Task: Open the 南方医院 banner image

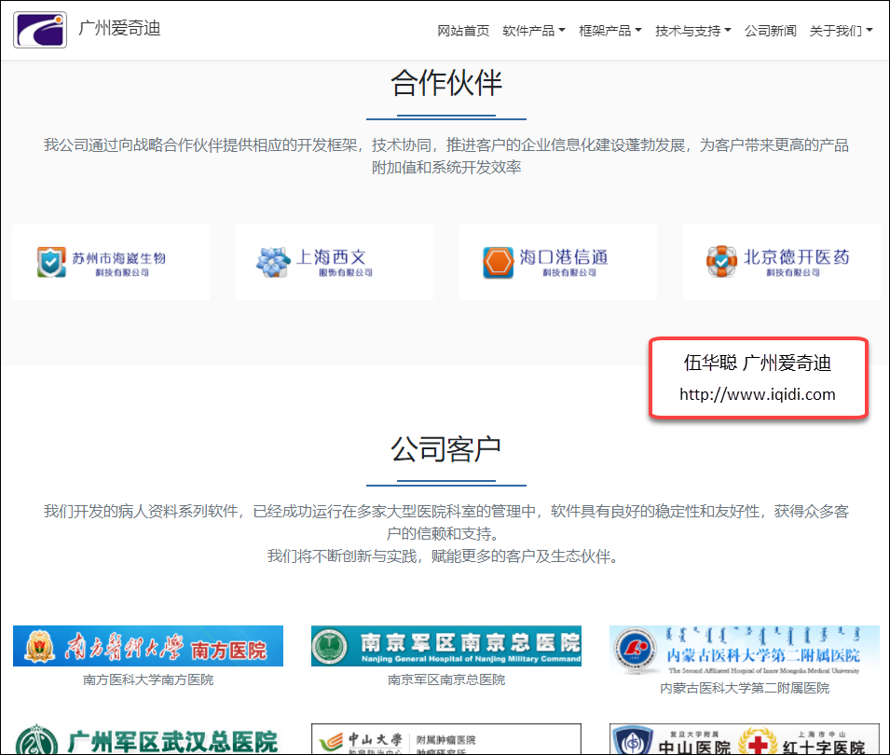Action: 148,646
